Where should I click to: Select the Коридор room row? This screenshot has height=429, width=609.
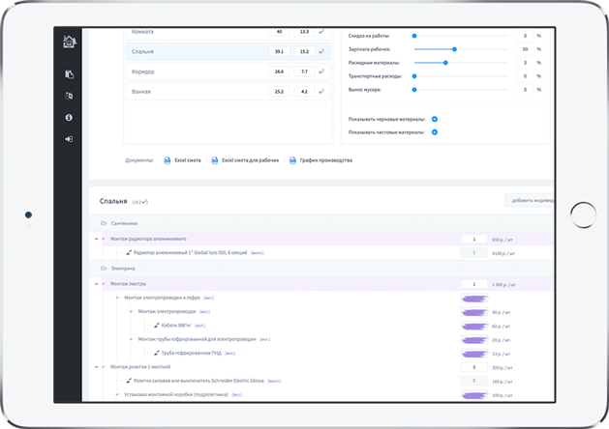228,71
